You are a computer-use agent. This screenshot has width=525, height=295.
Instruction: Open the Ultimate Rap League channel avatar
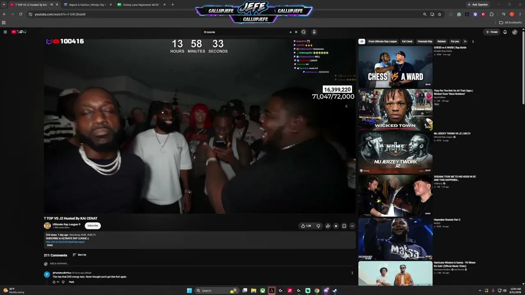pos(47,225)
